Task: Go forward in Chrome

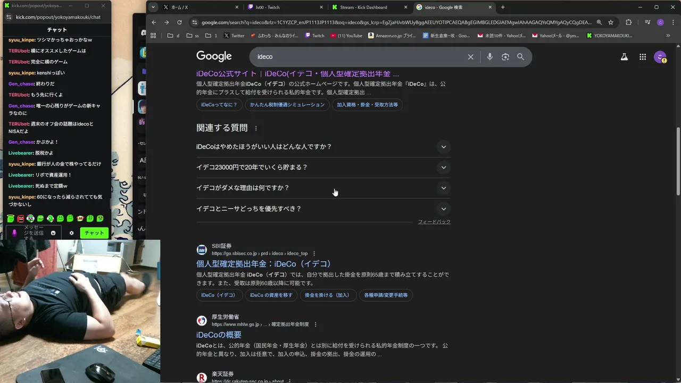Action: coord(167,22)
